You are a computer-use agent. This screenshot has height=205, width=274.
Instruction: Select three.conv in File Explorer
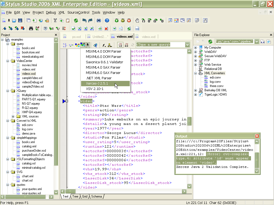pyautogui.click(x=217, y=86)
